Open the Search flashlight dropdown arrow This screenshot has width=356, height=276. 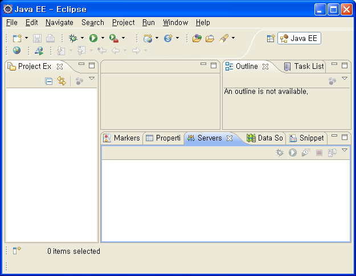(233, 38)
